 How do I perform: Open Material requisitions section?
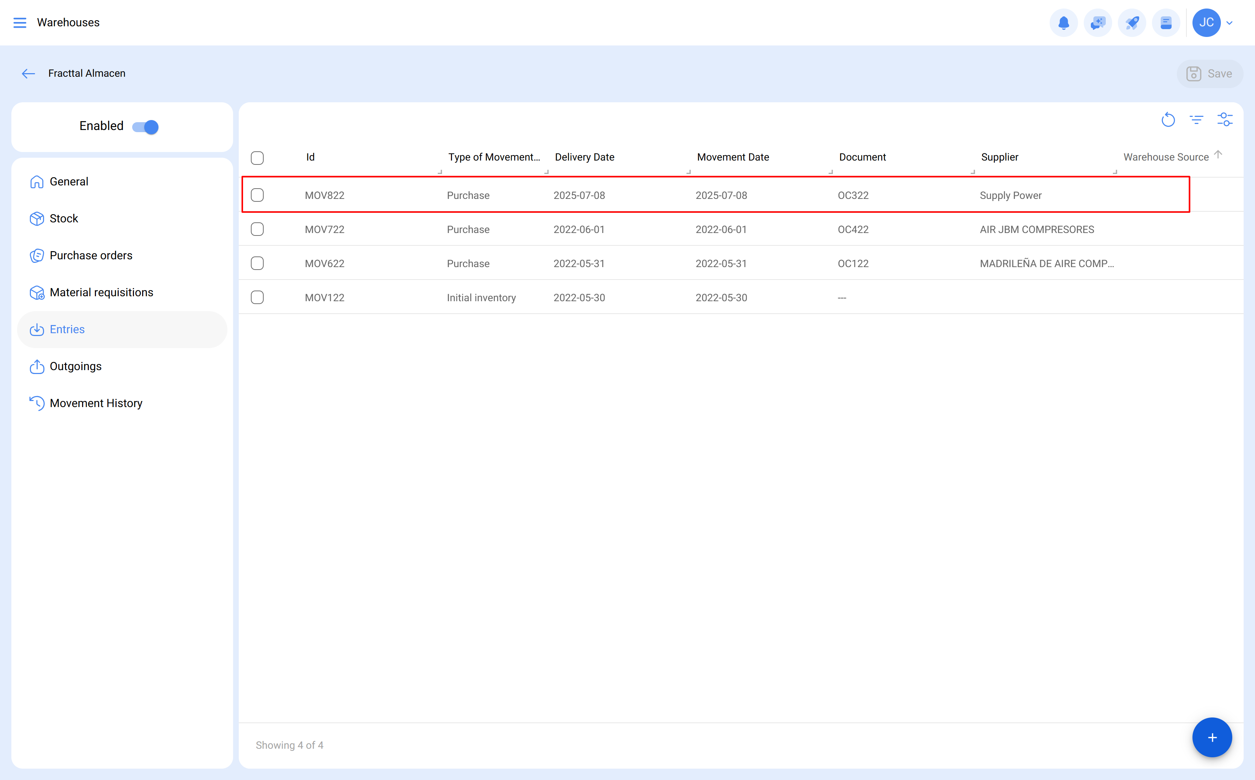[x=122, y=293]
